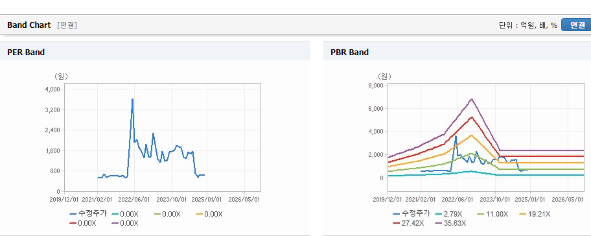591x236 pixels.
Task: Click 2023/10/01 x-axis label in PER Band
Action: 171,199
